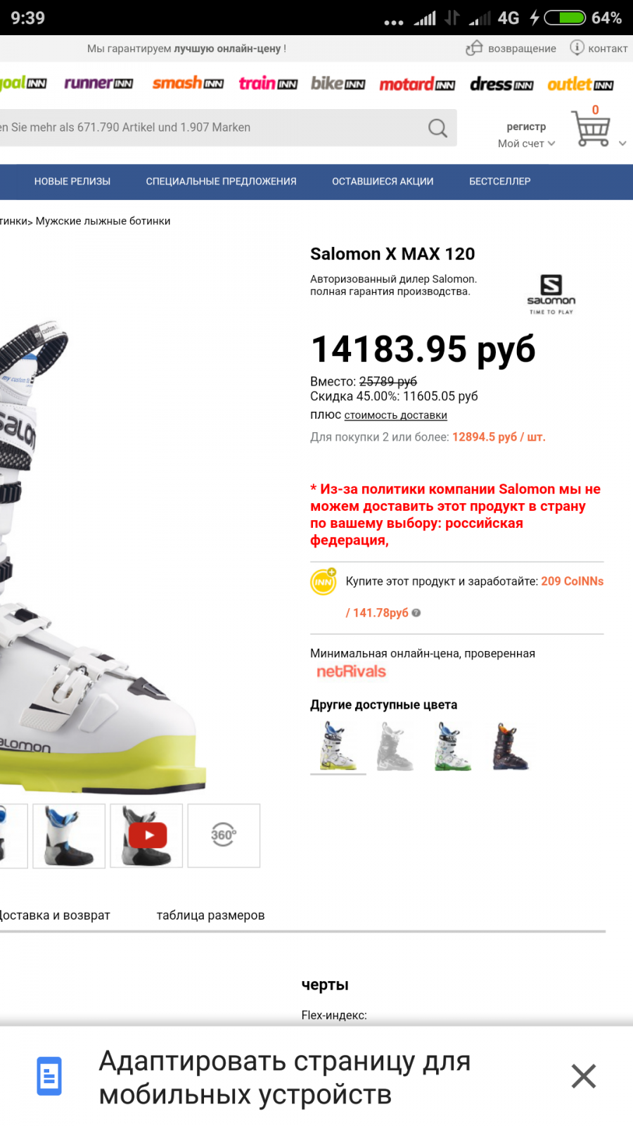Switch to the таблица размеров tab
The height and width of the screenshot is (1126, 633).
point(210,916)
